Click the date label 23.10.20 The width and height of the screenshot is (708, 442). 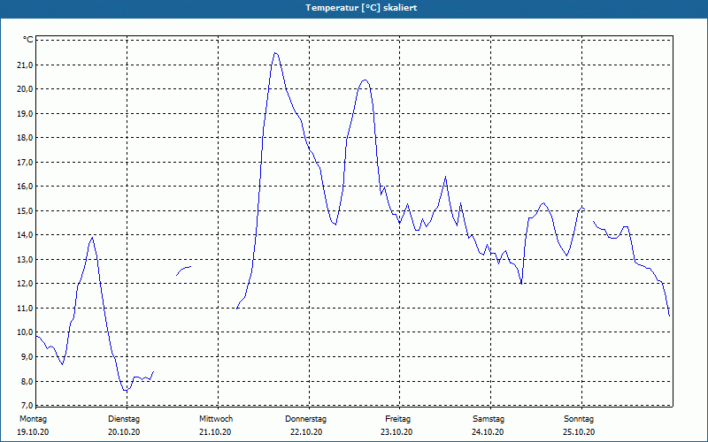[x=396, y=432]
